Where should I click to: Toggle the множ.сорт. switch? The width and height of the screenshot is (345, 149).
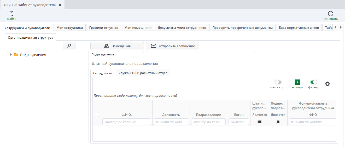278,82
